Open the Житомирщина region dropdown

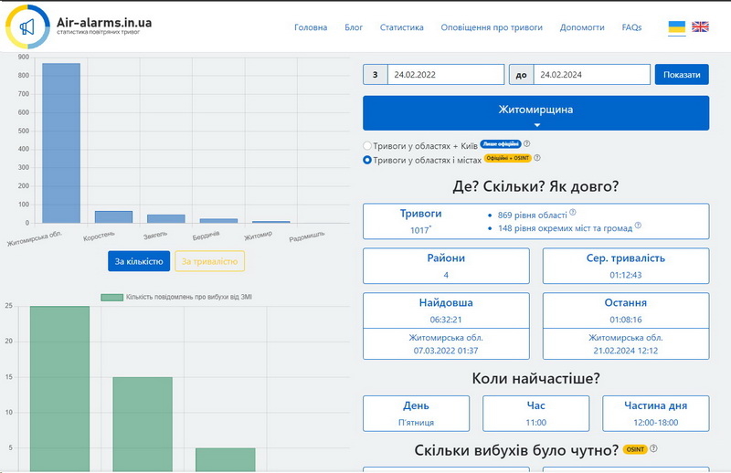[x=535, y=113]
